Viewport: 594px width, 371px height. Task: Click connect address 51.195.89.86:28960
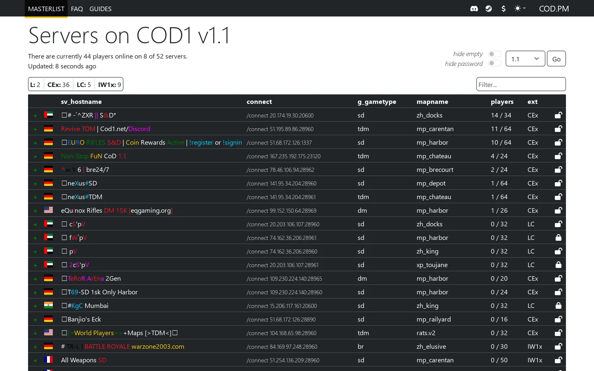(280, 129)
